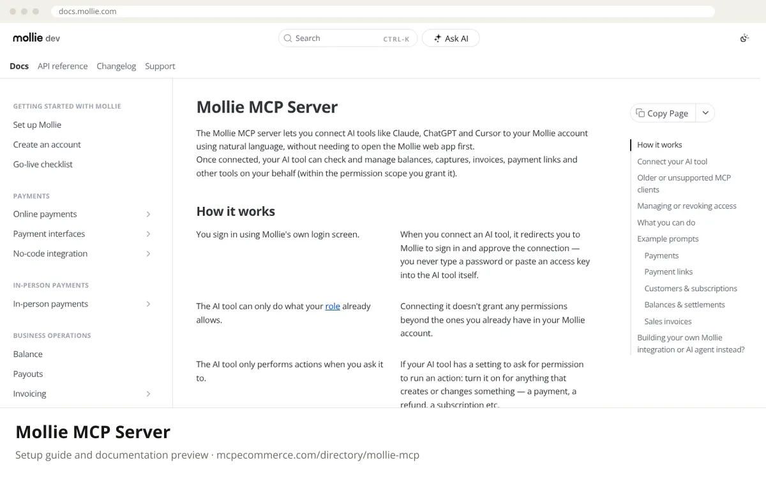This screenshot has width=766, height=479.
Task: Click the Mollie MCP Server page heading
Action: click(267, 107)
